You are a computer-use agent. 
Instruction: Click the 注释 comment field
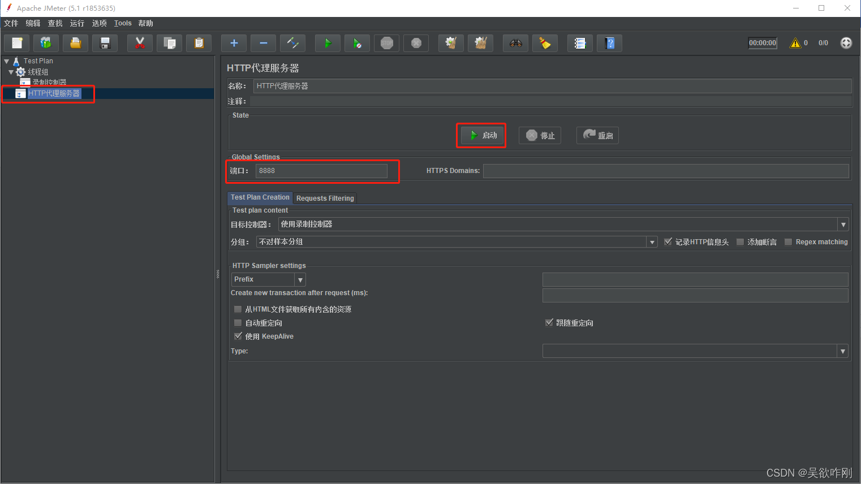(551, 101)
